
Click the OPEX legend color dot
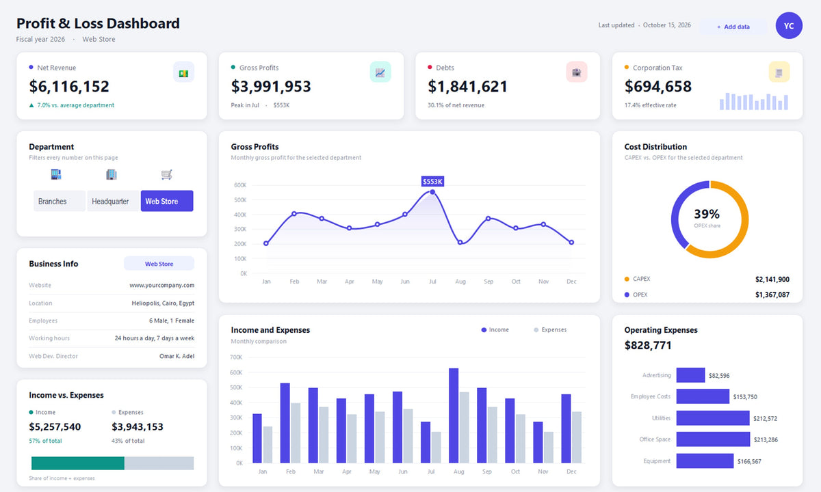627,295
